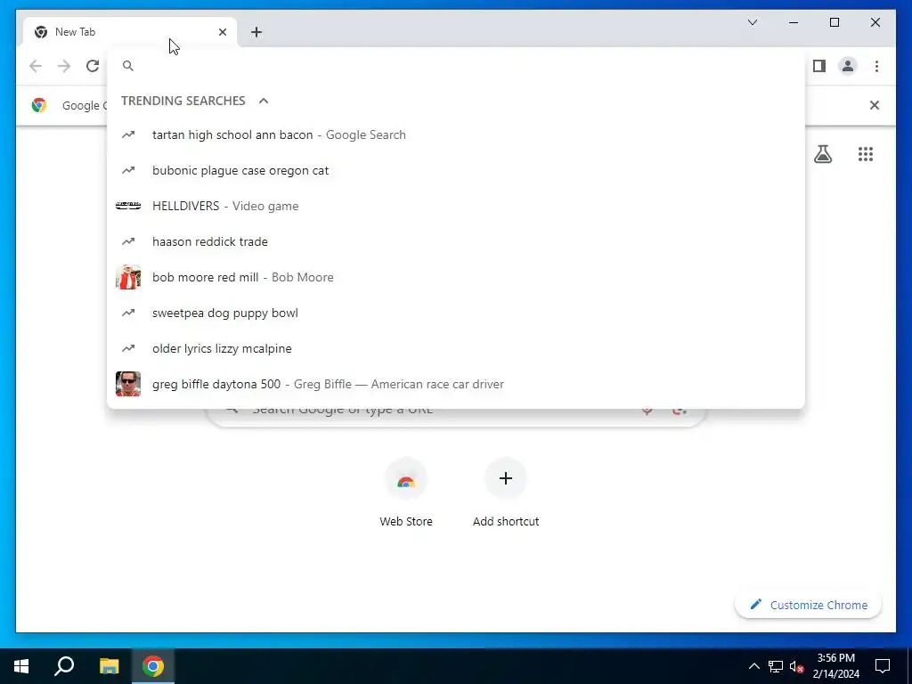The width and height of the screenshot is (912, 684).
Task: Click trending arrow icon beside sweetpea dog
Action: (x=128, y=313)
